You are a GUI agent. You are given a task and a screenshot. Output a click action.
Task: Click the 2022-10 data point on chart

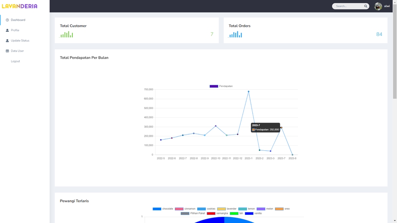point(216,126)
